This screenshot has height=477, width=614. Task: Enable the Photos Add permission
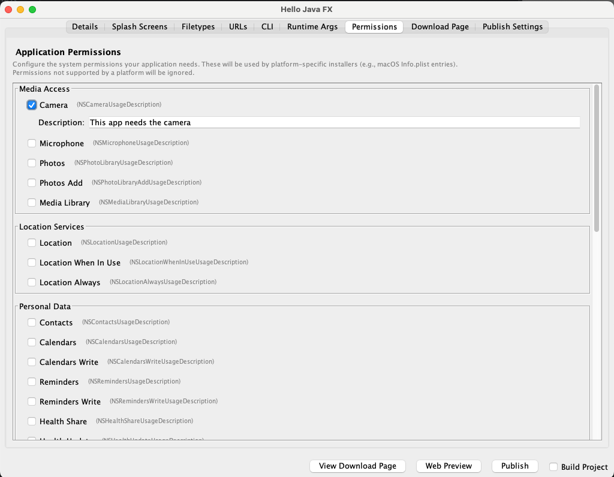32,183
